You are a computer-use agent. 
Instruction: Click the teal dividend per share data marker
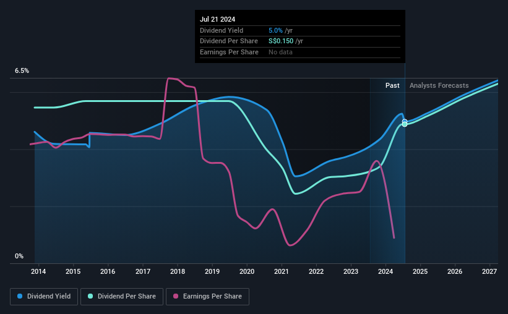click(x=405, y=124)
